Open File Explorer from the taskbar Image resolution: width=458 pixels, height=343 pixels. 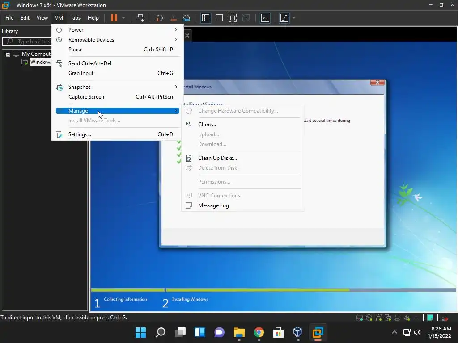pos(239,332)
